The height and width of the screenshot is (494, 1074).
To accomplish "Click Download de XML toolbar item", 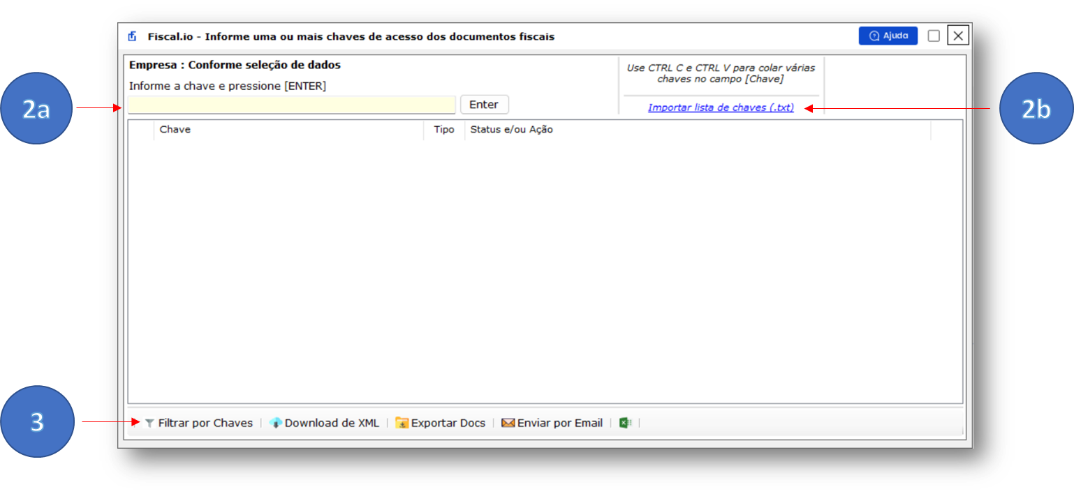I will point(324,423).
